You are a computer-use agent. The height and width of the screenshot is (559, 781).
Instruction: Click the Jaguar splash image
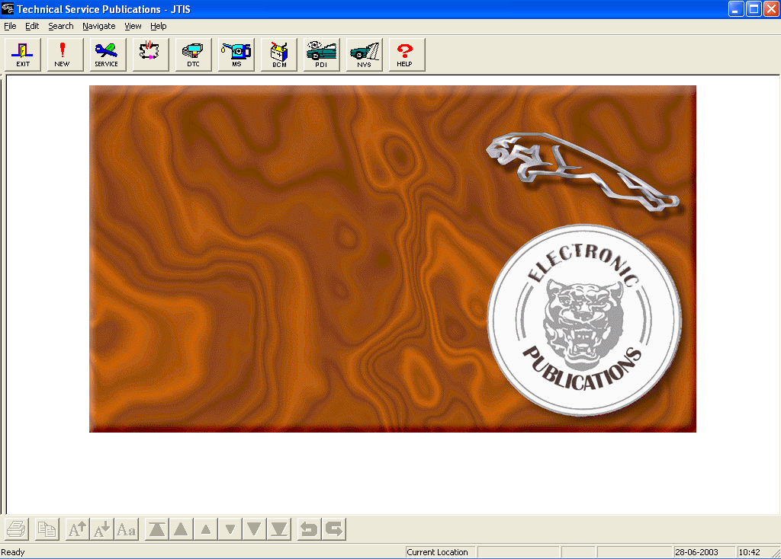[393, 259]
